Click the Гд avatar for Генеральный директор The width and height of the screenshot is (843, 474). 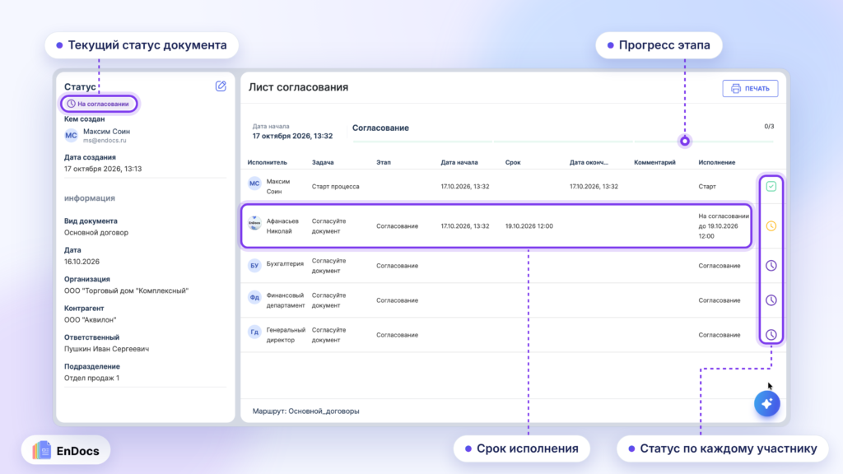254,332
